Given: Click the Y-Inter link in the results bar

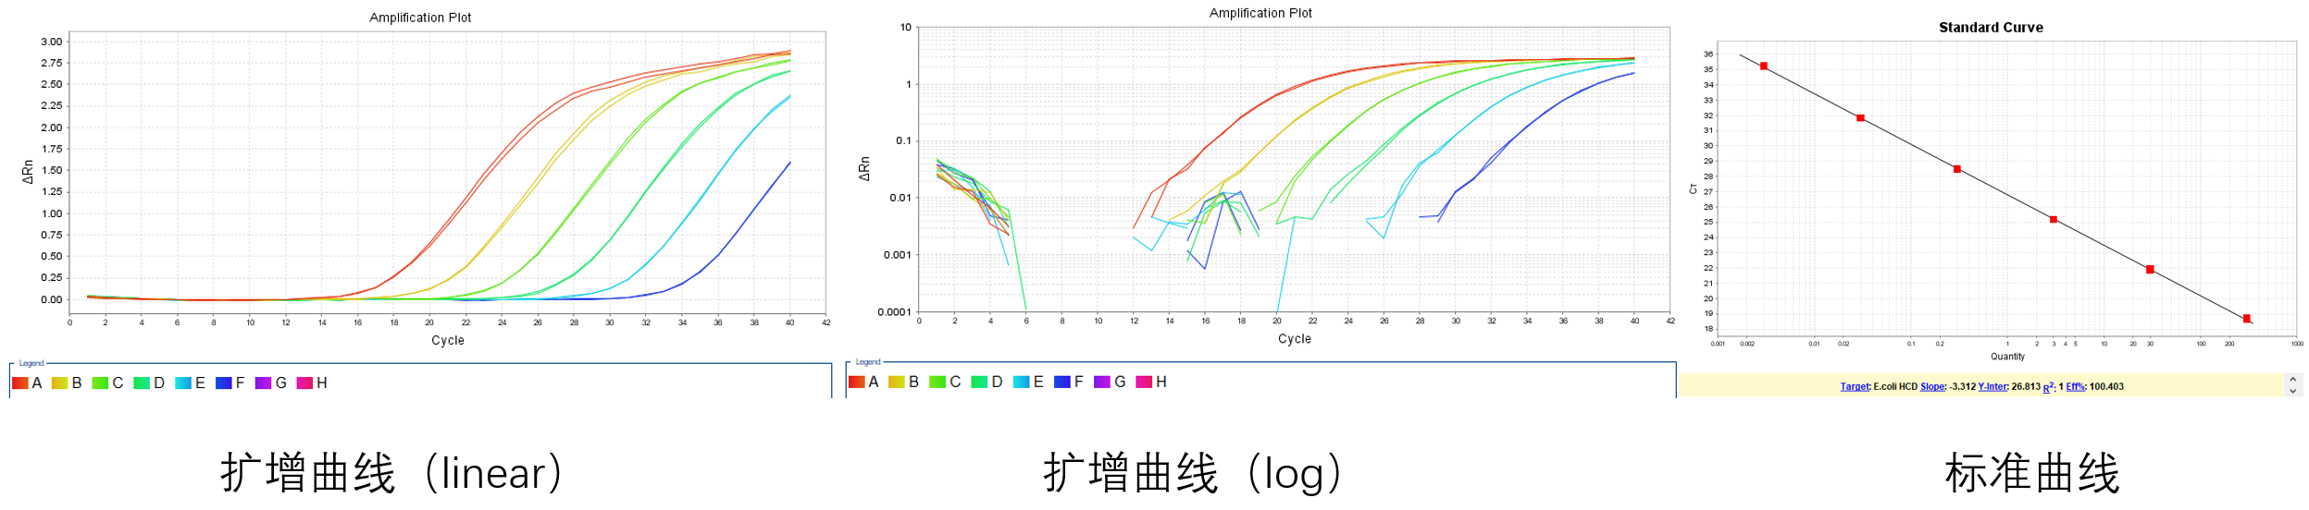Looking at the screenshot, I should [x=1992, y=386].
